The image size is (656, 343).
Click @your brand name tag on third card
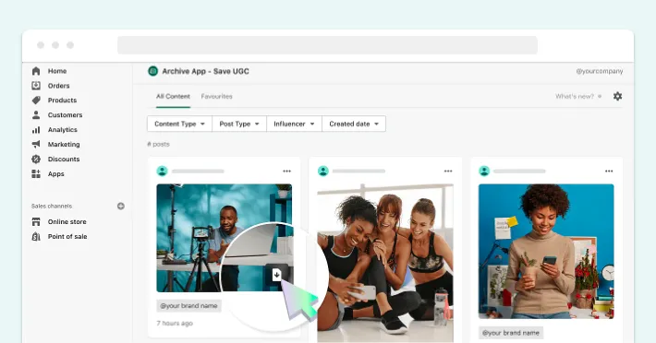511,333
